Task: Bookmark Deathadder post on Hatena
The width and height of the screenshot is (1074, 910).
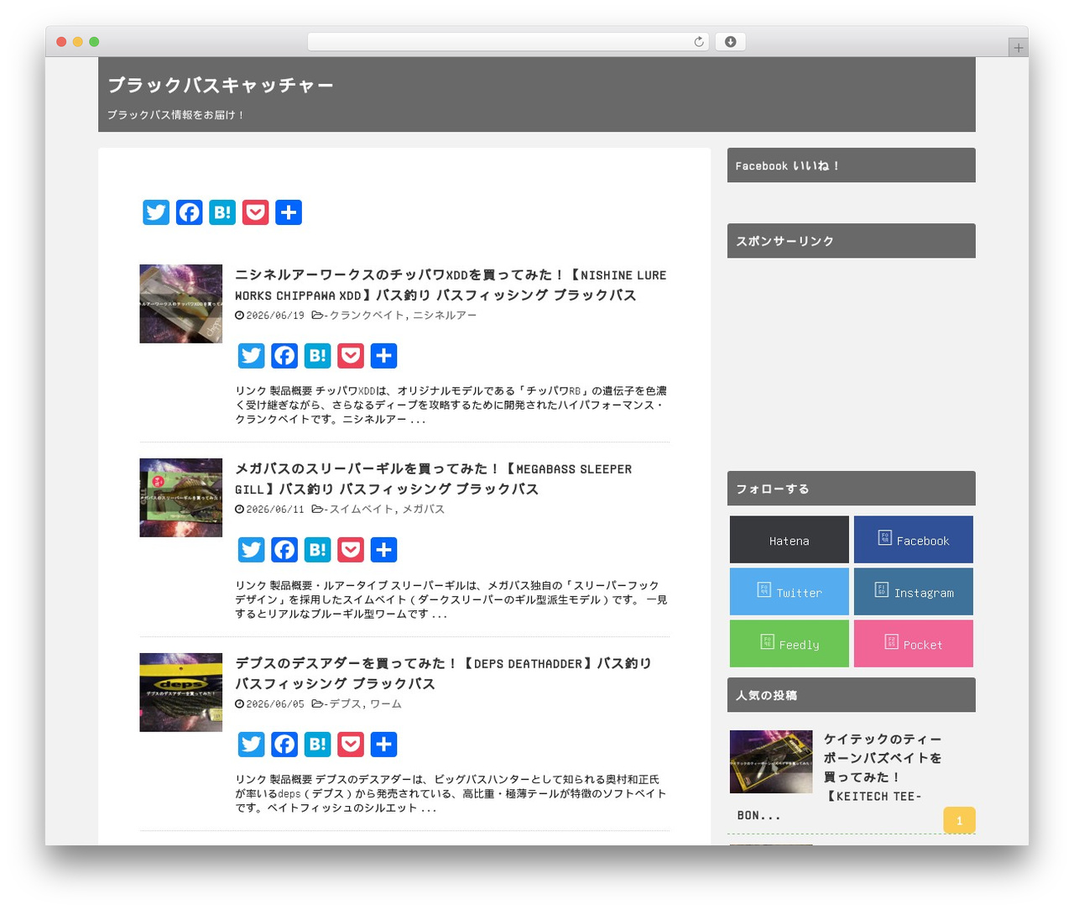Action: [x=317, y=745]
